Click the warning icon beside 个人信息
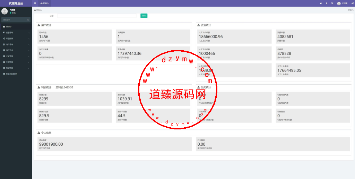This screenshot has height=179, width=355. [x=39, y=133]
